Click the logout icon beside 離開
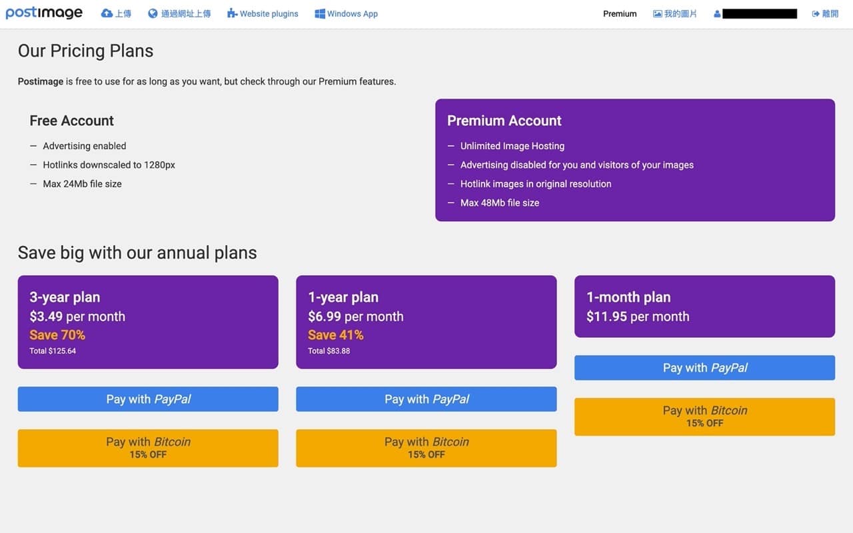Screen dimensions: 853x533 [x=816, y=13]
